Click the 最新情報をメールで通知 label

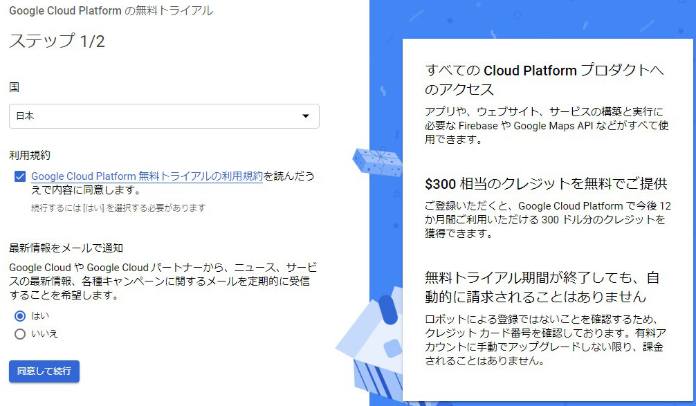pos(66,248)
